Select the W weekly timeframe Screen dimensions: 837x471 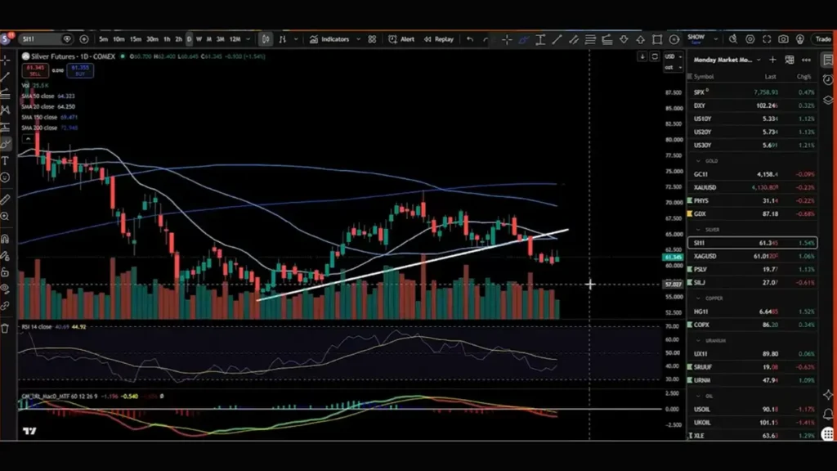pos(199,39)
